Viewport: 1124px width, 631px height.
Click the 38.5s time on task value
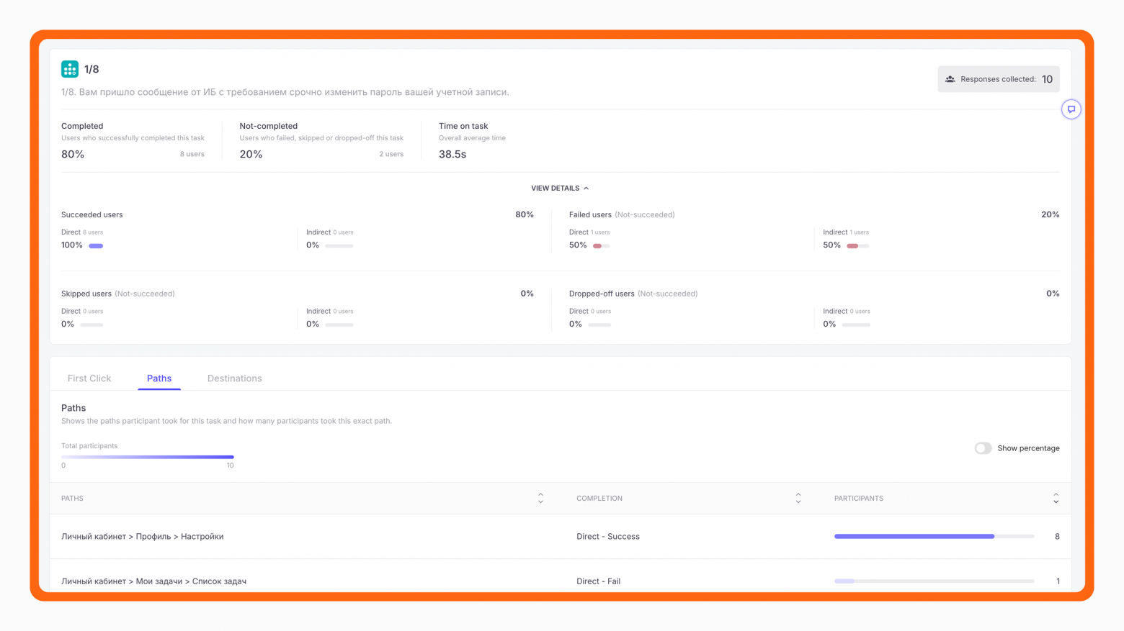point(452,154)
